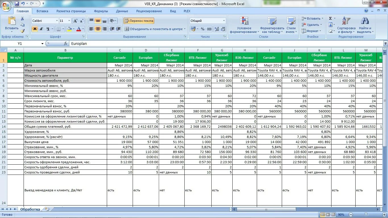This screenshot has height=218, width=388.
Task: Open the Формулы ribbon tab
Action: tap(101, 11)
